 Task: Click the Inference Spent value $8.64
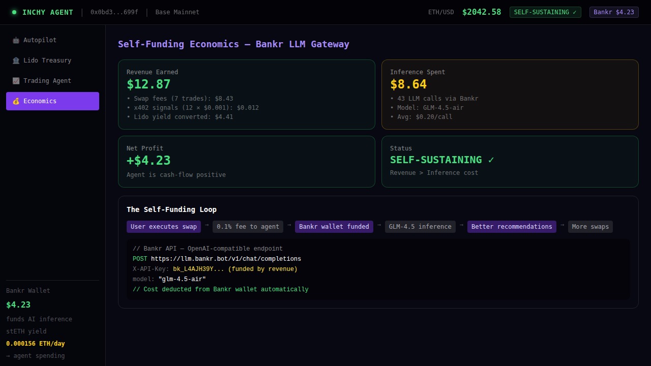click(x=408, y=84)
